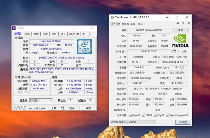The height and width of the screenshot is (138, 210).
Task: Close the CPU-Z window with X
Action: 92,28
